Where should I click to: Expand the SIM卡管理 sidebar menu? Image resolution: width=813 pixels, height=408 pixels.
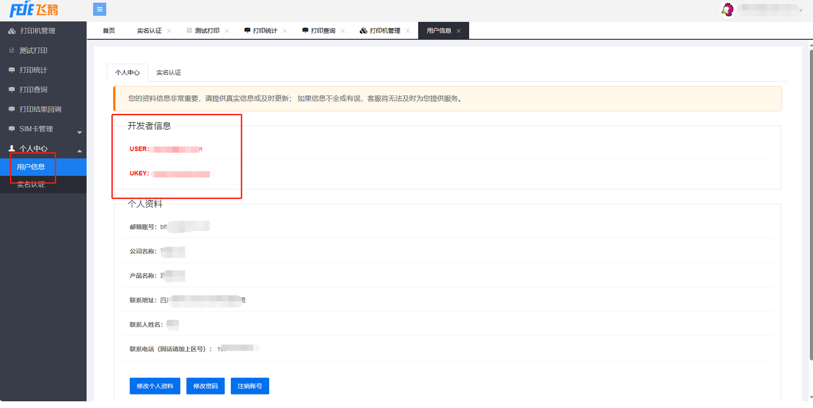36,129
